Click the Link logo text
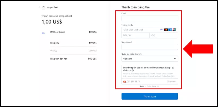The width and height of the screenshot is (218, 107). pyautogui.click(x=142, y=86)
